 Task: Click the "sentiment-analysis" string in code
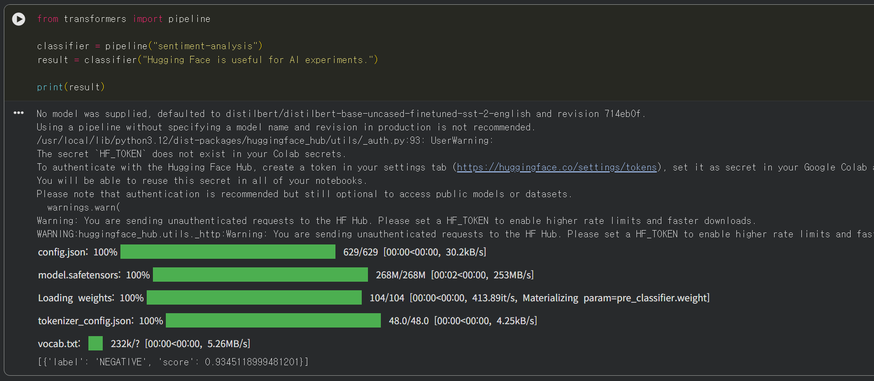coord(205,46)
